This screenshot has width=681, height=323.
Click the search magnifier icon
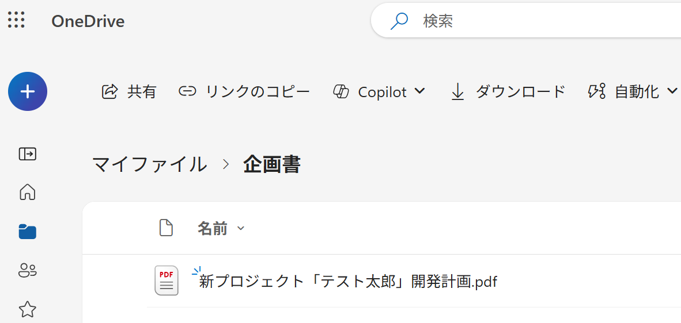399,21
